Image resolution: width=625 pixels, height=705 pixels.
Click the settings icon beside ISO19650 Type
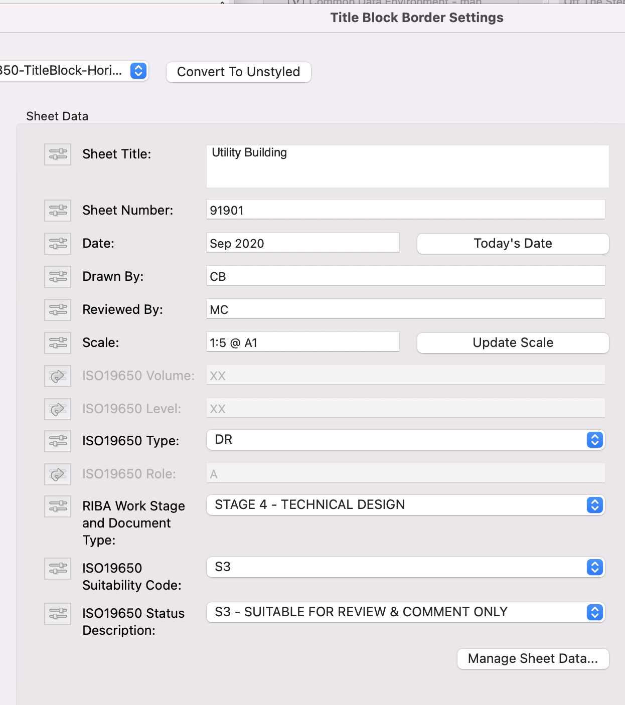[x=58, y=441]
